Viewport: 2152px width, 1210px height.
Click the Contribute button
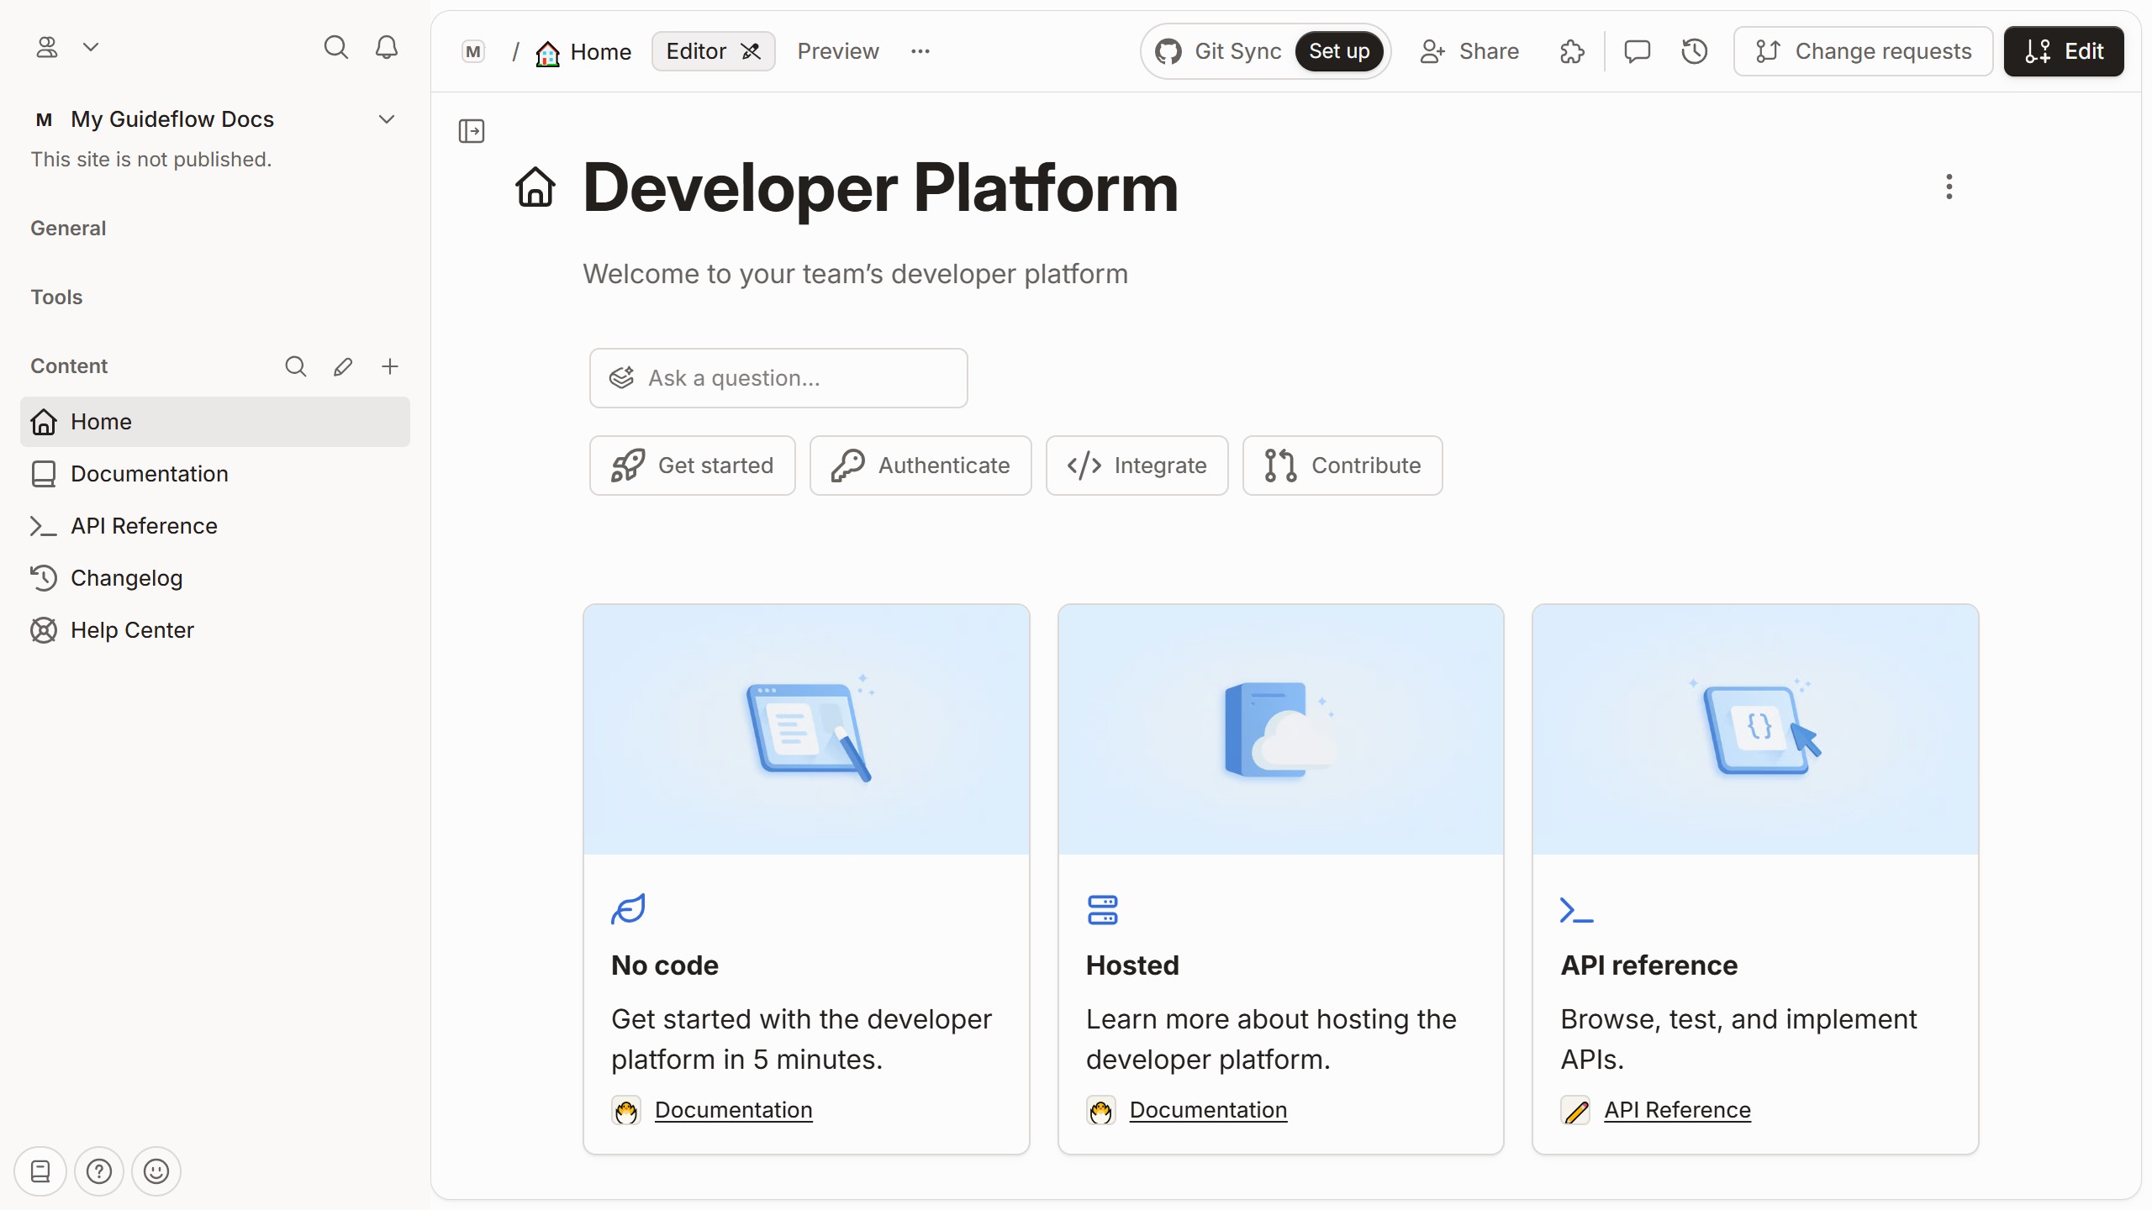tap(1342, 466)
